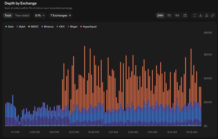The height and width of the screenshot is (139, 218).
Task: Click the 3:29 AM time label
Action: coord(133,132)
